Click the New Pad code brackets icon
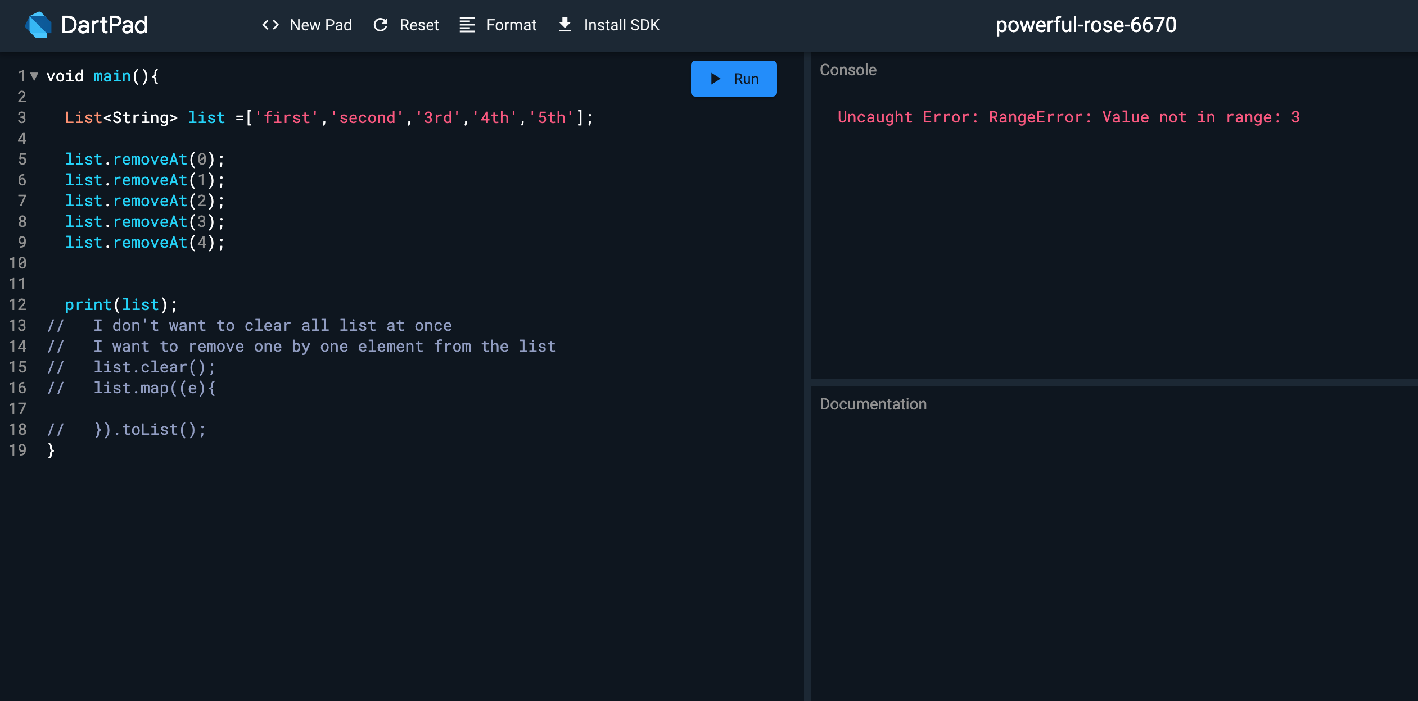 [270, 25]
